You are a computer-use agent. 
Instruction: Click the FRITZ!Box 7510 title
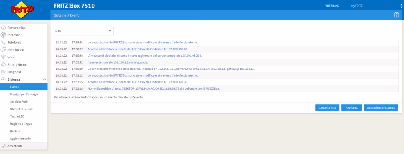(x=75, y=6)
